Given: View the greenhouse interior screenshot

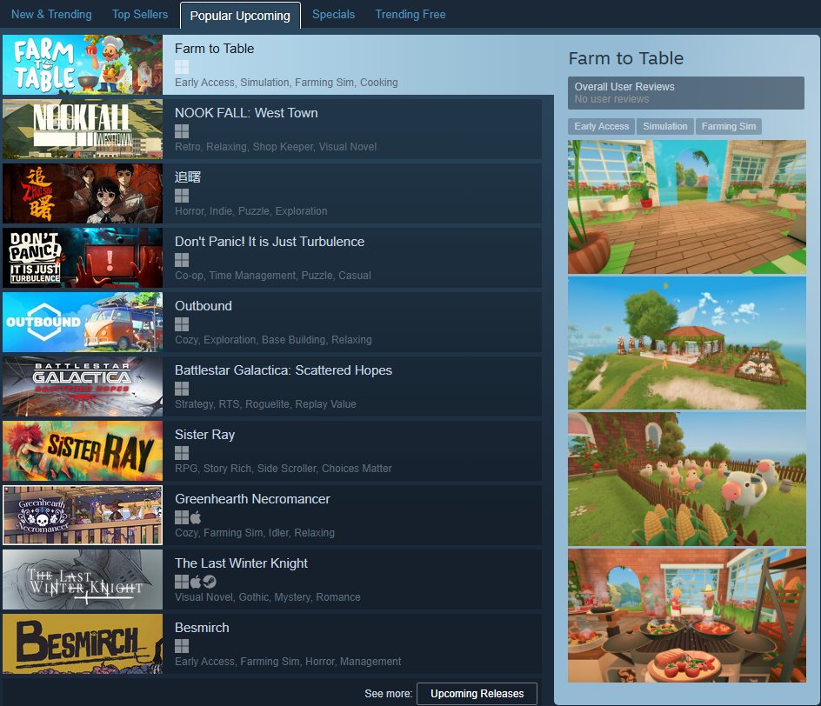Looking at the screenshot, I should (687, 207).
